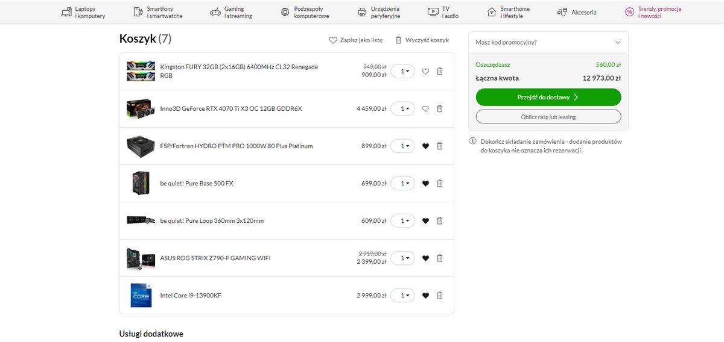Change quantity of Inno3D RTX 4070 Ti
This screenshot has width=724, height=342.
point(402,108)
